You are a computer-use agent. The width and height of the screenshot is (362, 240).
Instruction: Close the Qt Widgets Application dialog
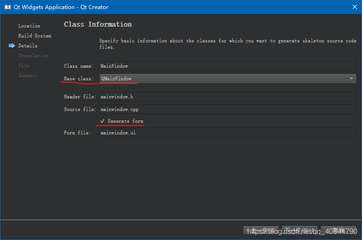pos(355,7)
